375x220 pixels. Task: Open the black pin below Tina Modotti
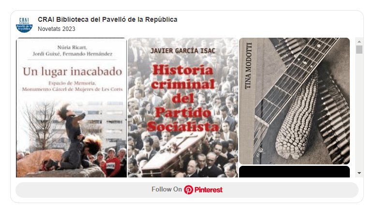pos(294,172)
